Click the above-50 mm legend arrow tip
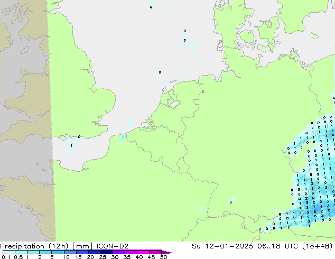This screenshot has height=259, width=335. (168, 252)
